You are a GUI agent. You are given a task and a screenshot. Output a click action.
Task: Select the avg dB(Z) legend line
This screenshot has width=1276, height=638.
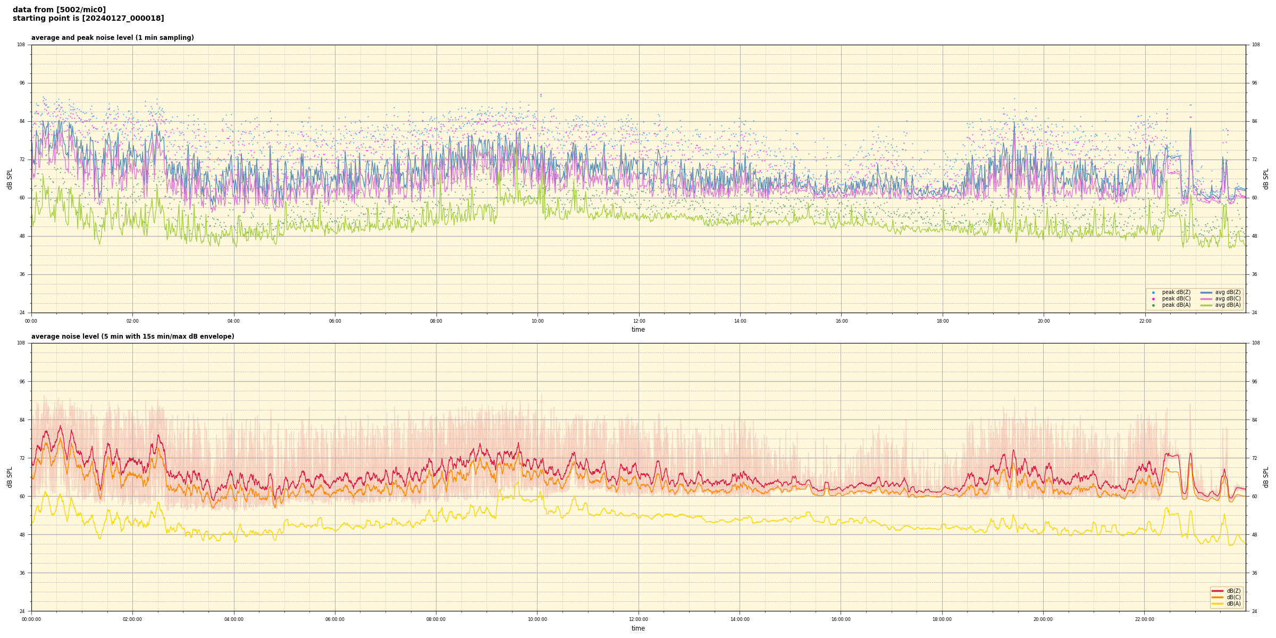pos(1206,292)
